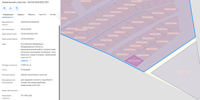Click parcel label 33:05:050302:247
200x100 pixels.
coord(89,28)
